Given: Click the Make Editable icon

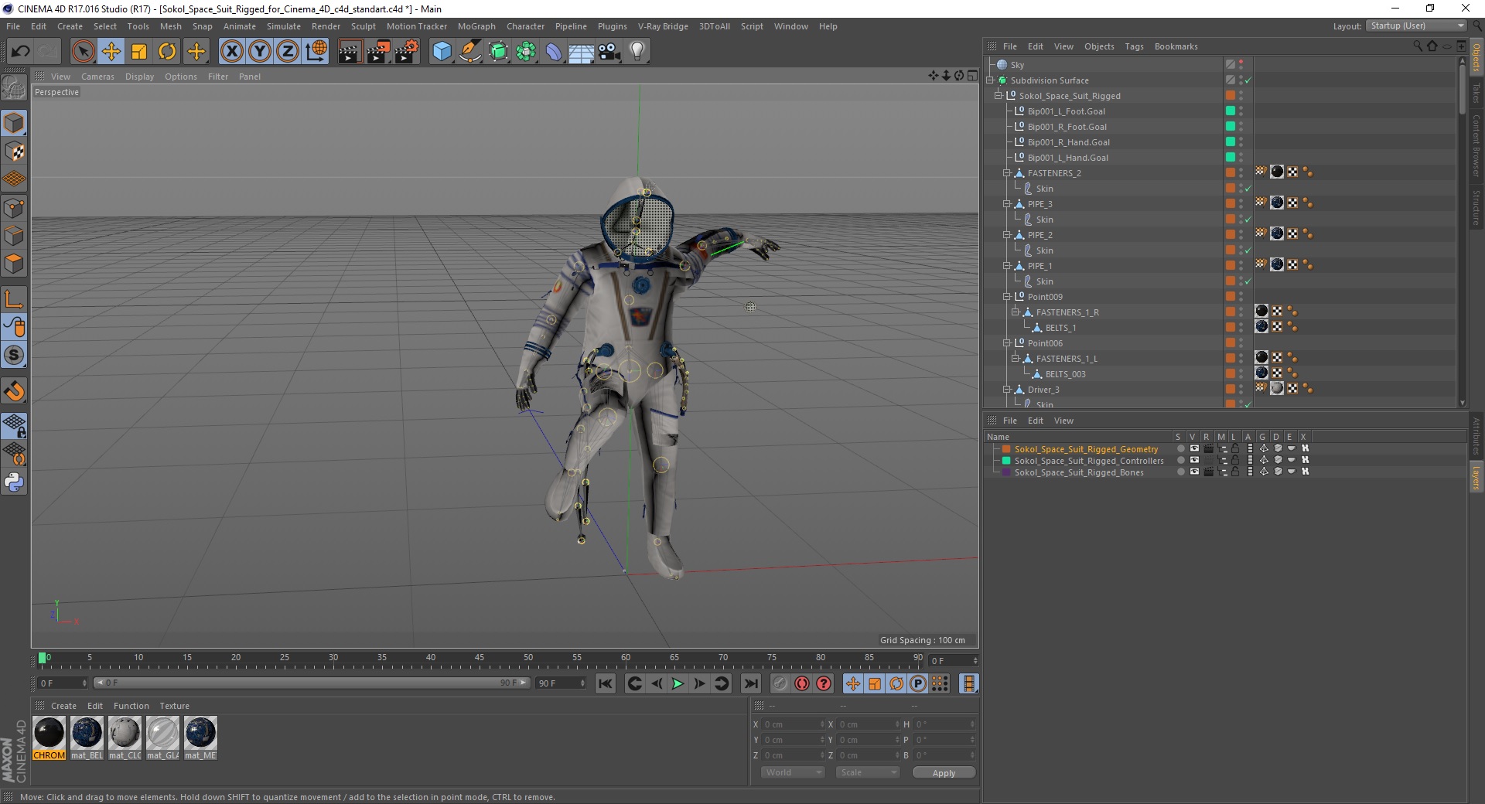Looking at the screenshot, I should coord(14,88).
